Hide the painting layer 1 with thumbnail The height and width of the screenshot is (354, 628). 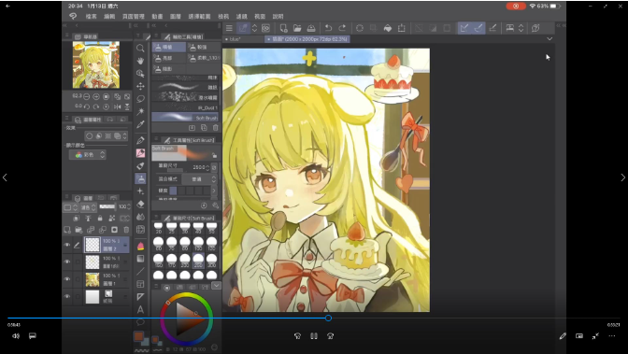tap(67, 279)
